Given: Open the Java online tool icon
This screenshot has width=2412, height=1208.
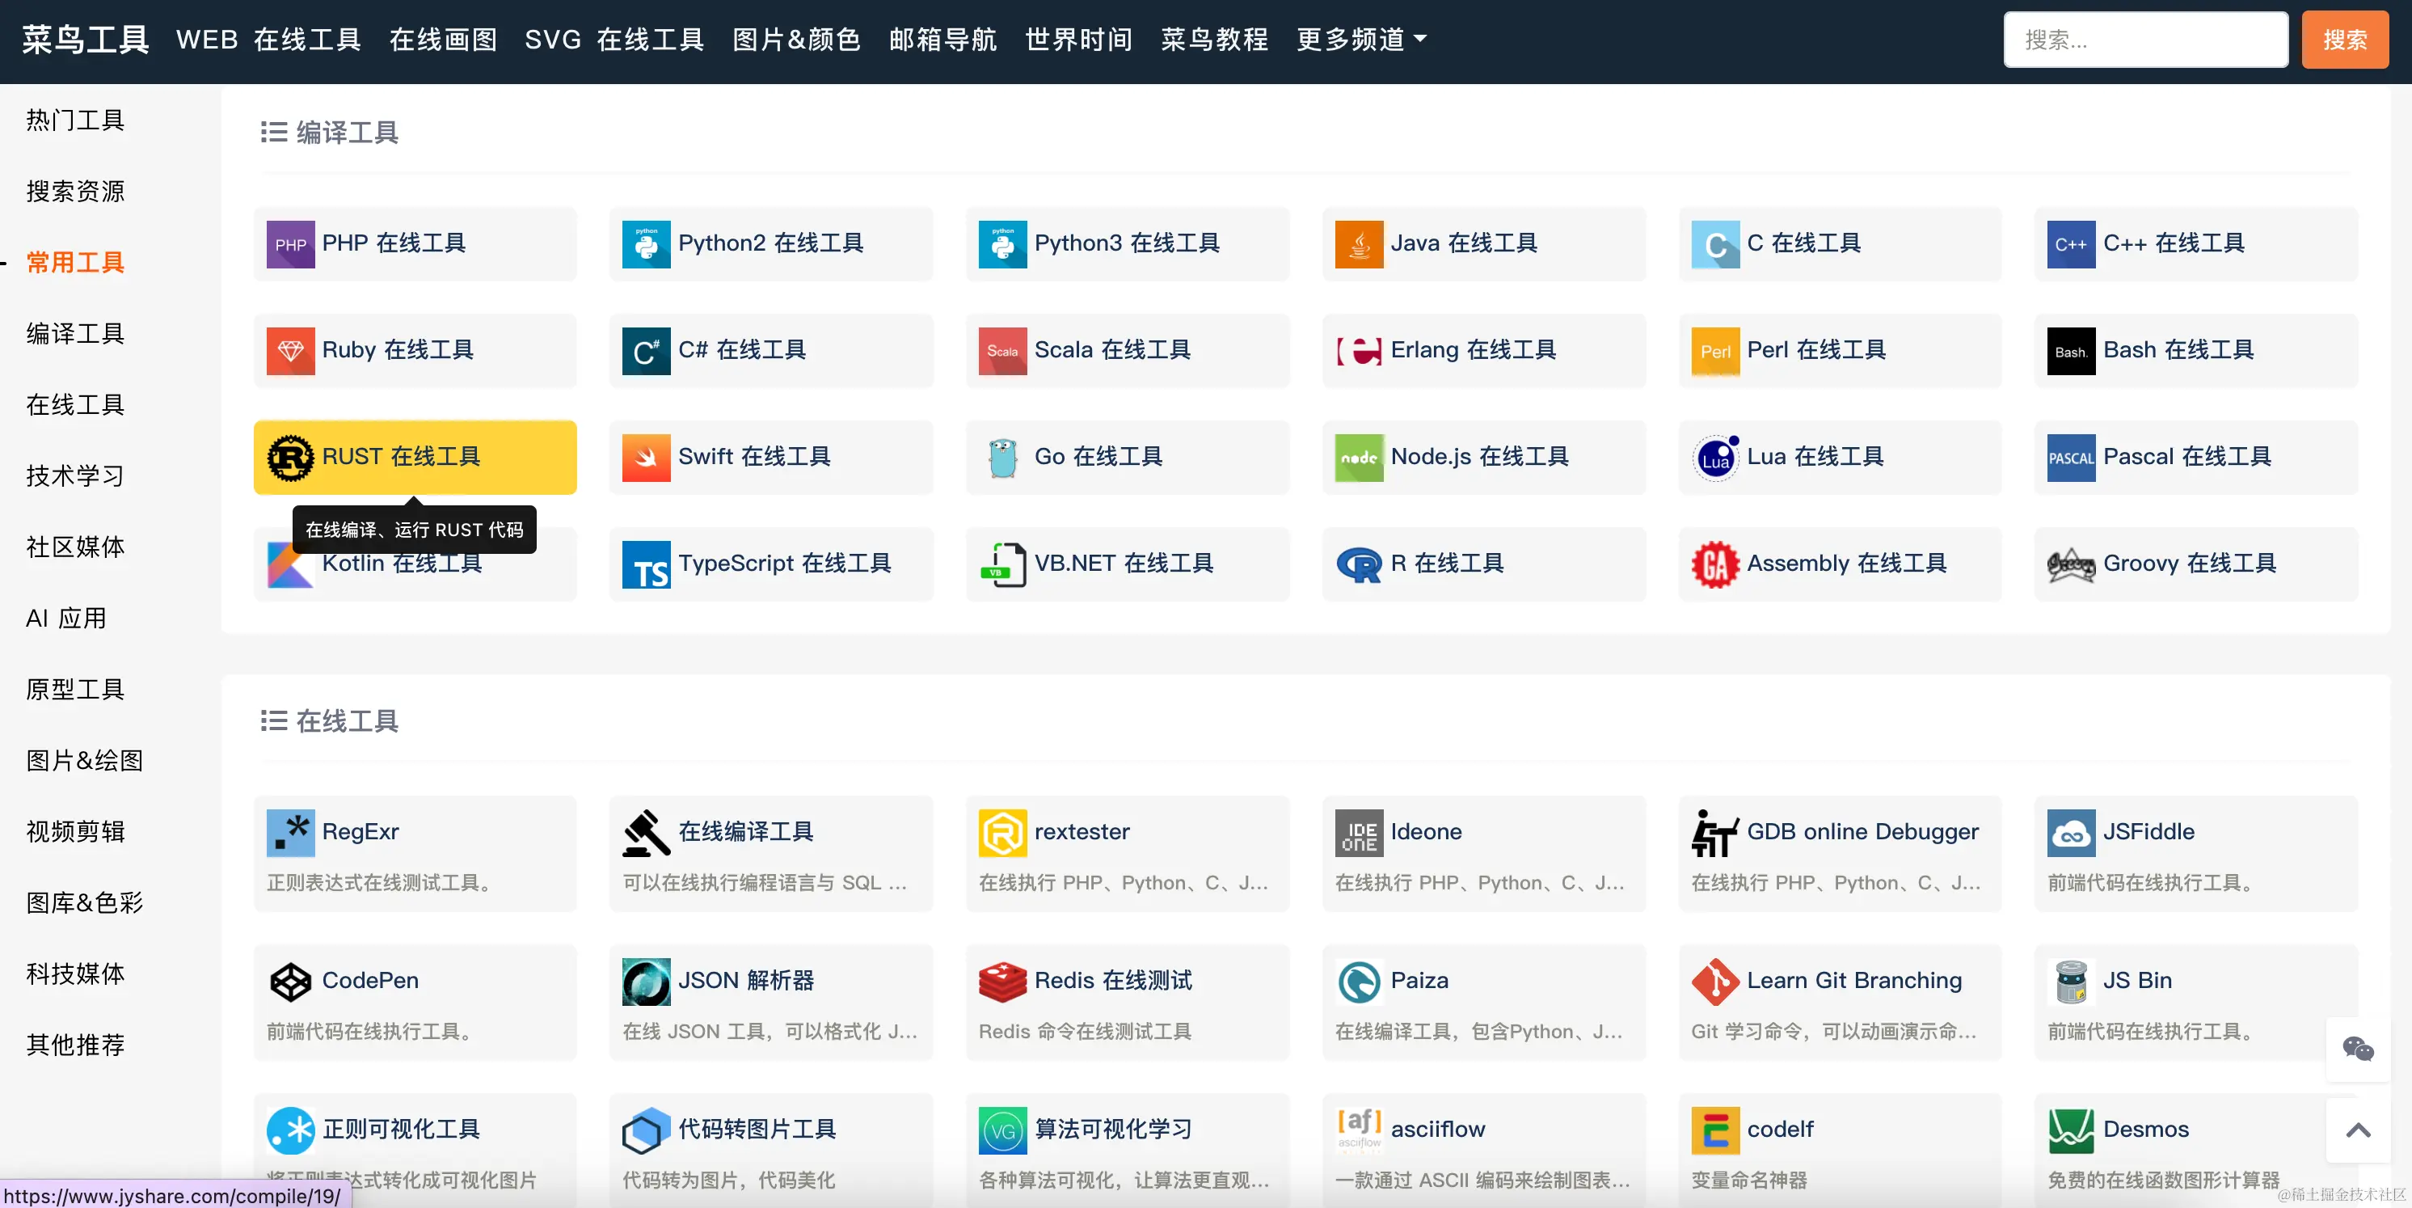Looking at the screenshot, I should pyautogui.click(x=1359, y=244).
